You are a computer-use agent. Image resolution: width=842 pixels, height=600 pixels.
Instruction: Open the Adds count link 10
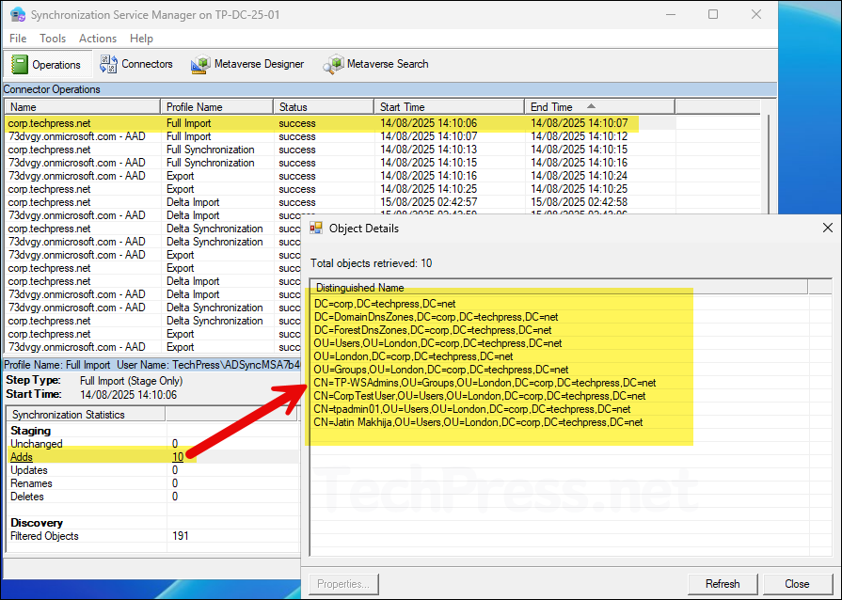178,457
